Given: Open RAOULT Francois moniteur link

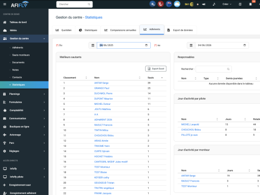Looking at the screenshot, I should pos(190,181).
